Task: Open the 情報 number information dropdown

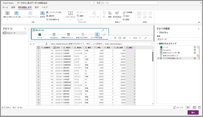Action: click(126, 20)
